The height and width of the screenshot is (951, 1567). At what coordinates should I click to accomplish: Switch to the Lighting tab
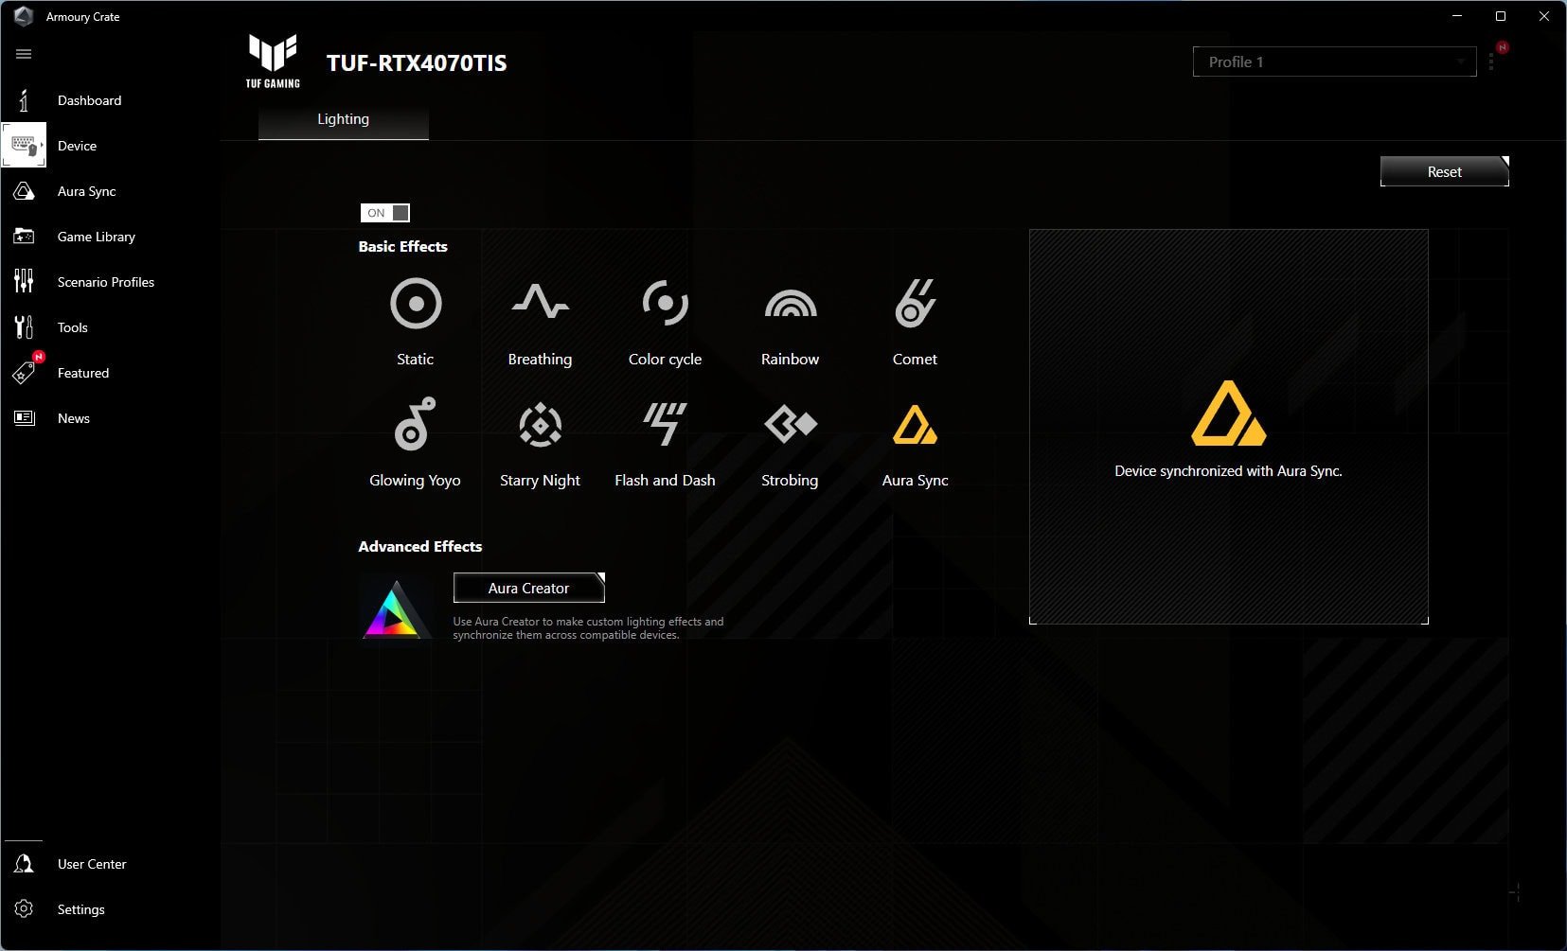pyautogui.click(x=343, y=120)
